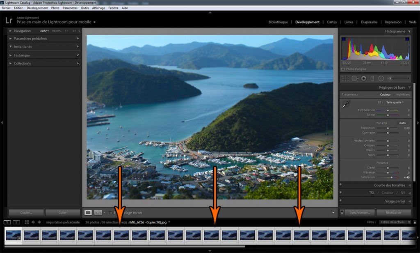Toggle the Photo d'origine checkbox

pos(343,69)
